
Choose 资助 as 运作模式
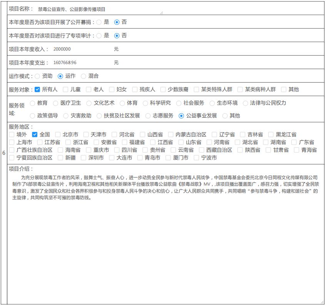point(37,76)
